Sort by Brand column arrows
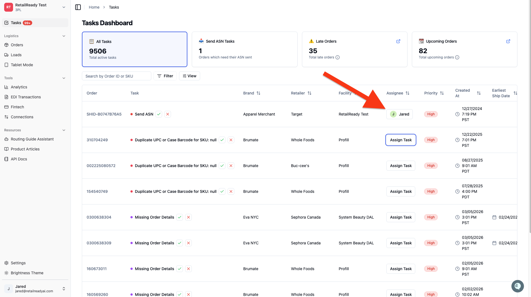The width and height of the screenshot is (531, 297). 258,93
